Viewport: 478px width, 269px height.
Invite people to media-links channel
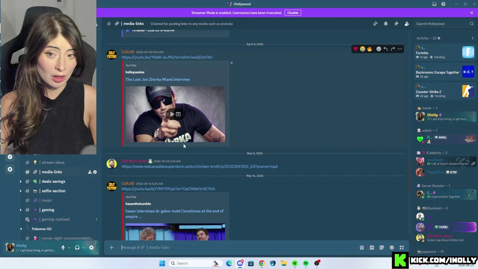pos(90,172)
